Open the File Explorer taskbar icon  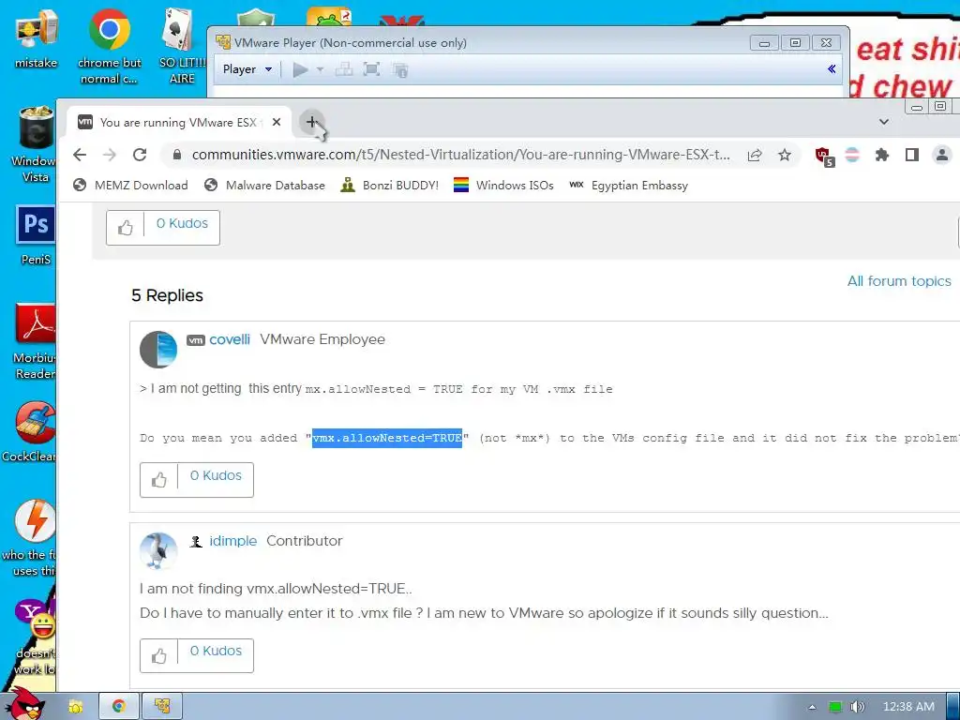[76, 707]
